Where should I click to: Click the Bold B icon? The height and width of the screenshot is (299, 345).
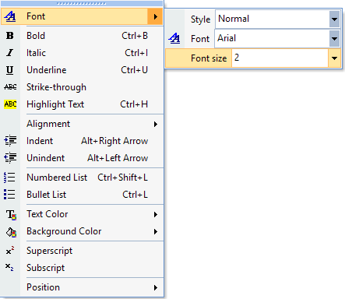coord(10,36)
